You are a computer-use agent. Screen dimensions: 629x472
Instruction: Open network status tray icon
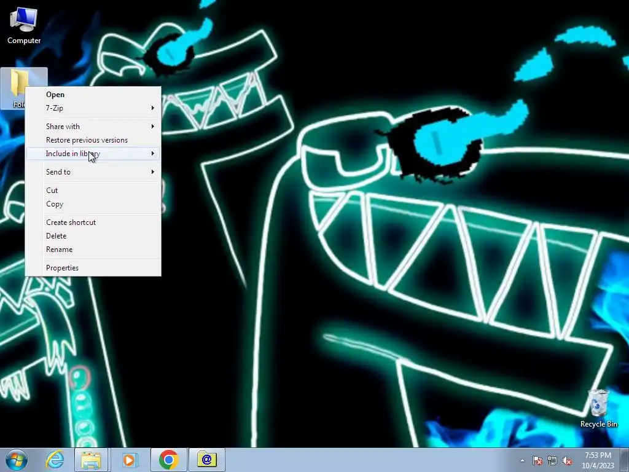(552, 460)
